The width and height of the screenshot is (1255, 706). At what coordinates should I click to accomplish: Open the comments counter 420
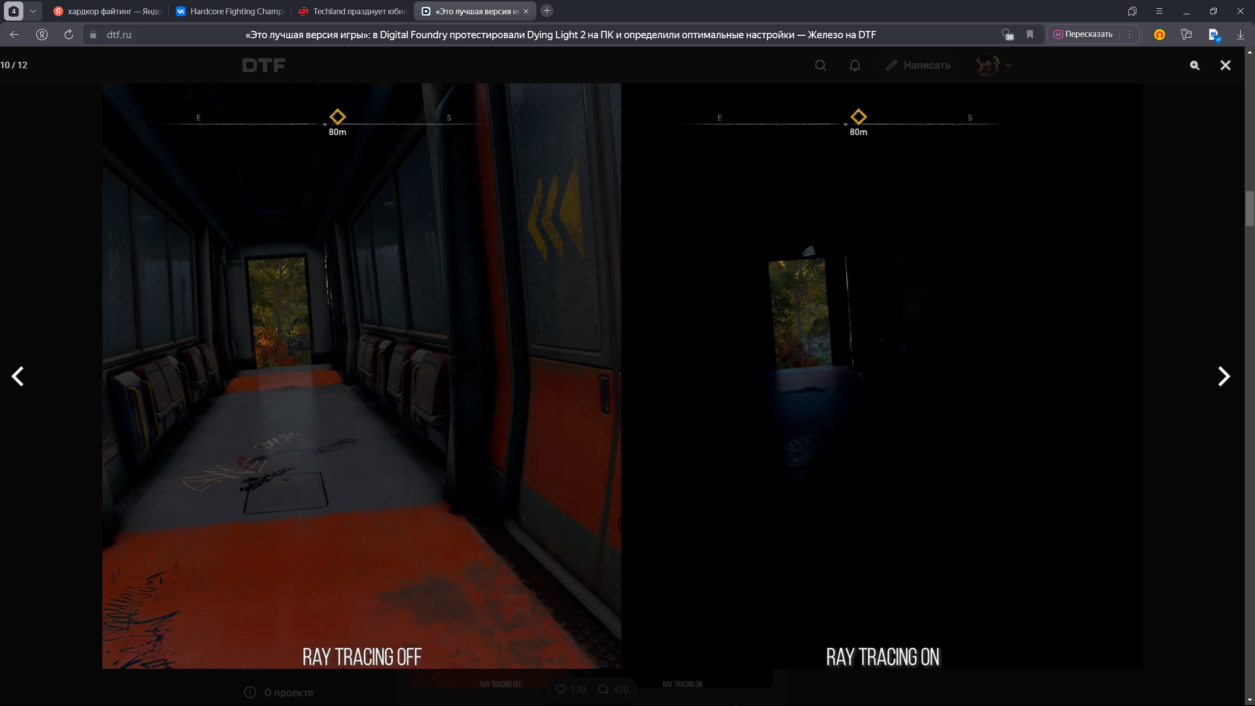tap(613, 689)
